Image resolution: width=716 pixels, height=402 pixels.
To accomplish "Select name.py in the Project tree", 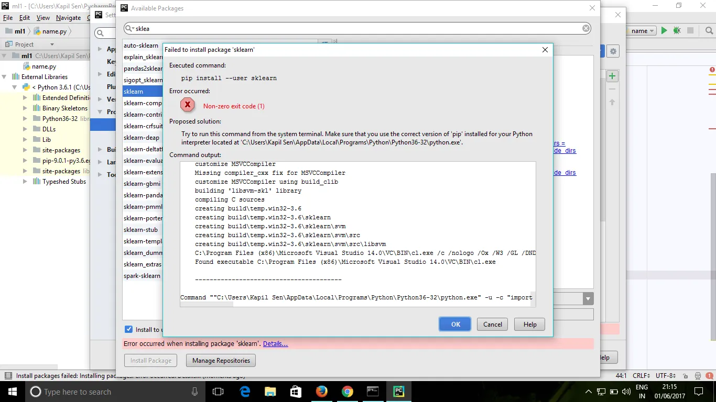I will [44, 66].
